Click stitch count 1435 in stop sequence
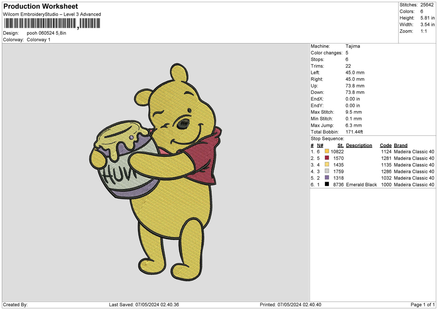Viewport: 438px width, 310px height. point(339,165)
